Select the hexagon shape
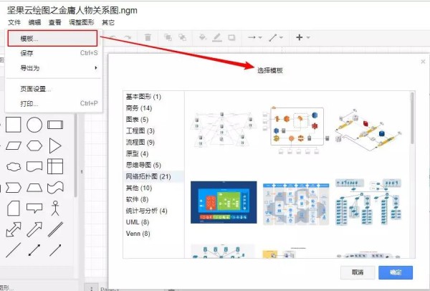430x291 pixels. click(x=34, y=145)
